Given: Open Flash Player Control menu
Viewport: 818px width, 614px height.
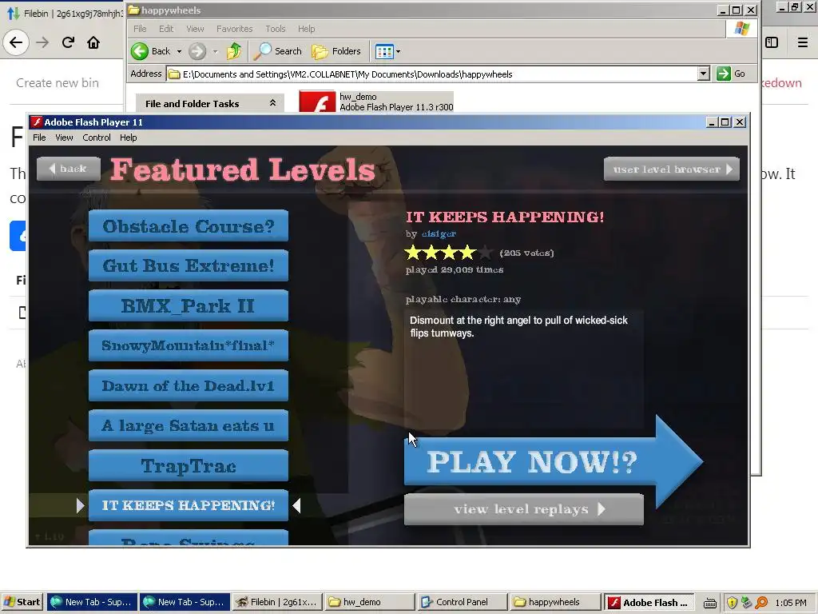Looking at the screenshot, I should (97, 138).
